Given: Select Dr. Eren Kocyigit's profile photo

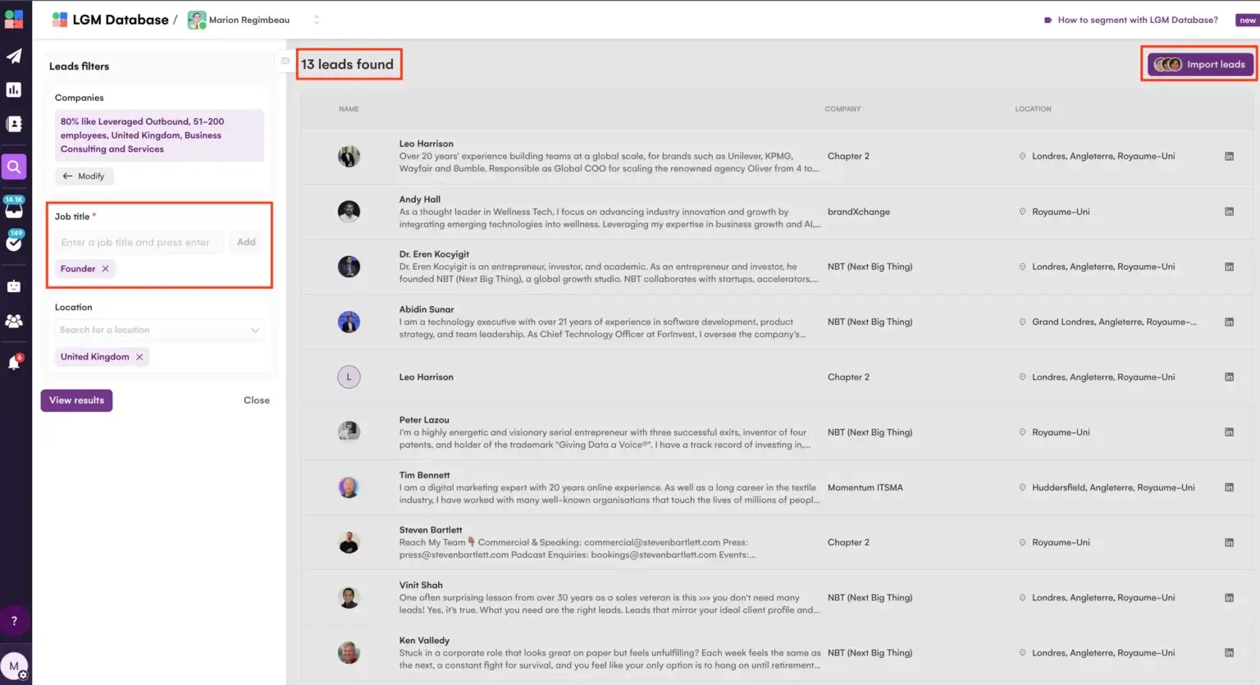Looking at the screenshot, I should coord(349,267).
